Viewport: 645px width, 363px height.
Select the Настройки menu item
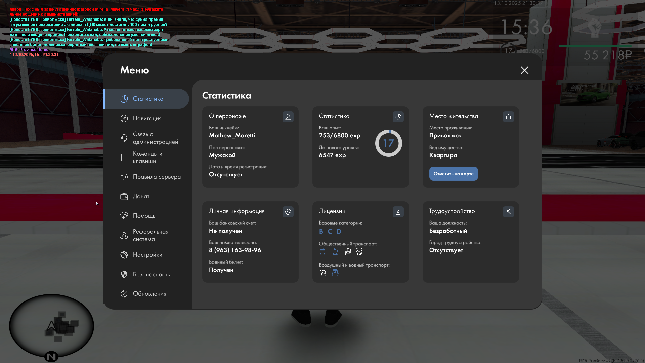147,255
